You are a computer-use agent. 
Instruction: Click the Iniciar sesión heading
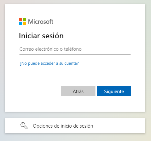[x=41, y=36]
